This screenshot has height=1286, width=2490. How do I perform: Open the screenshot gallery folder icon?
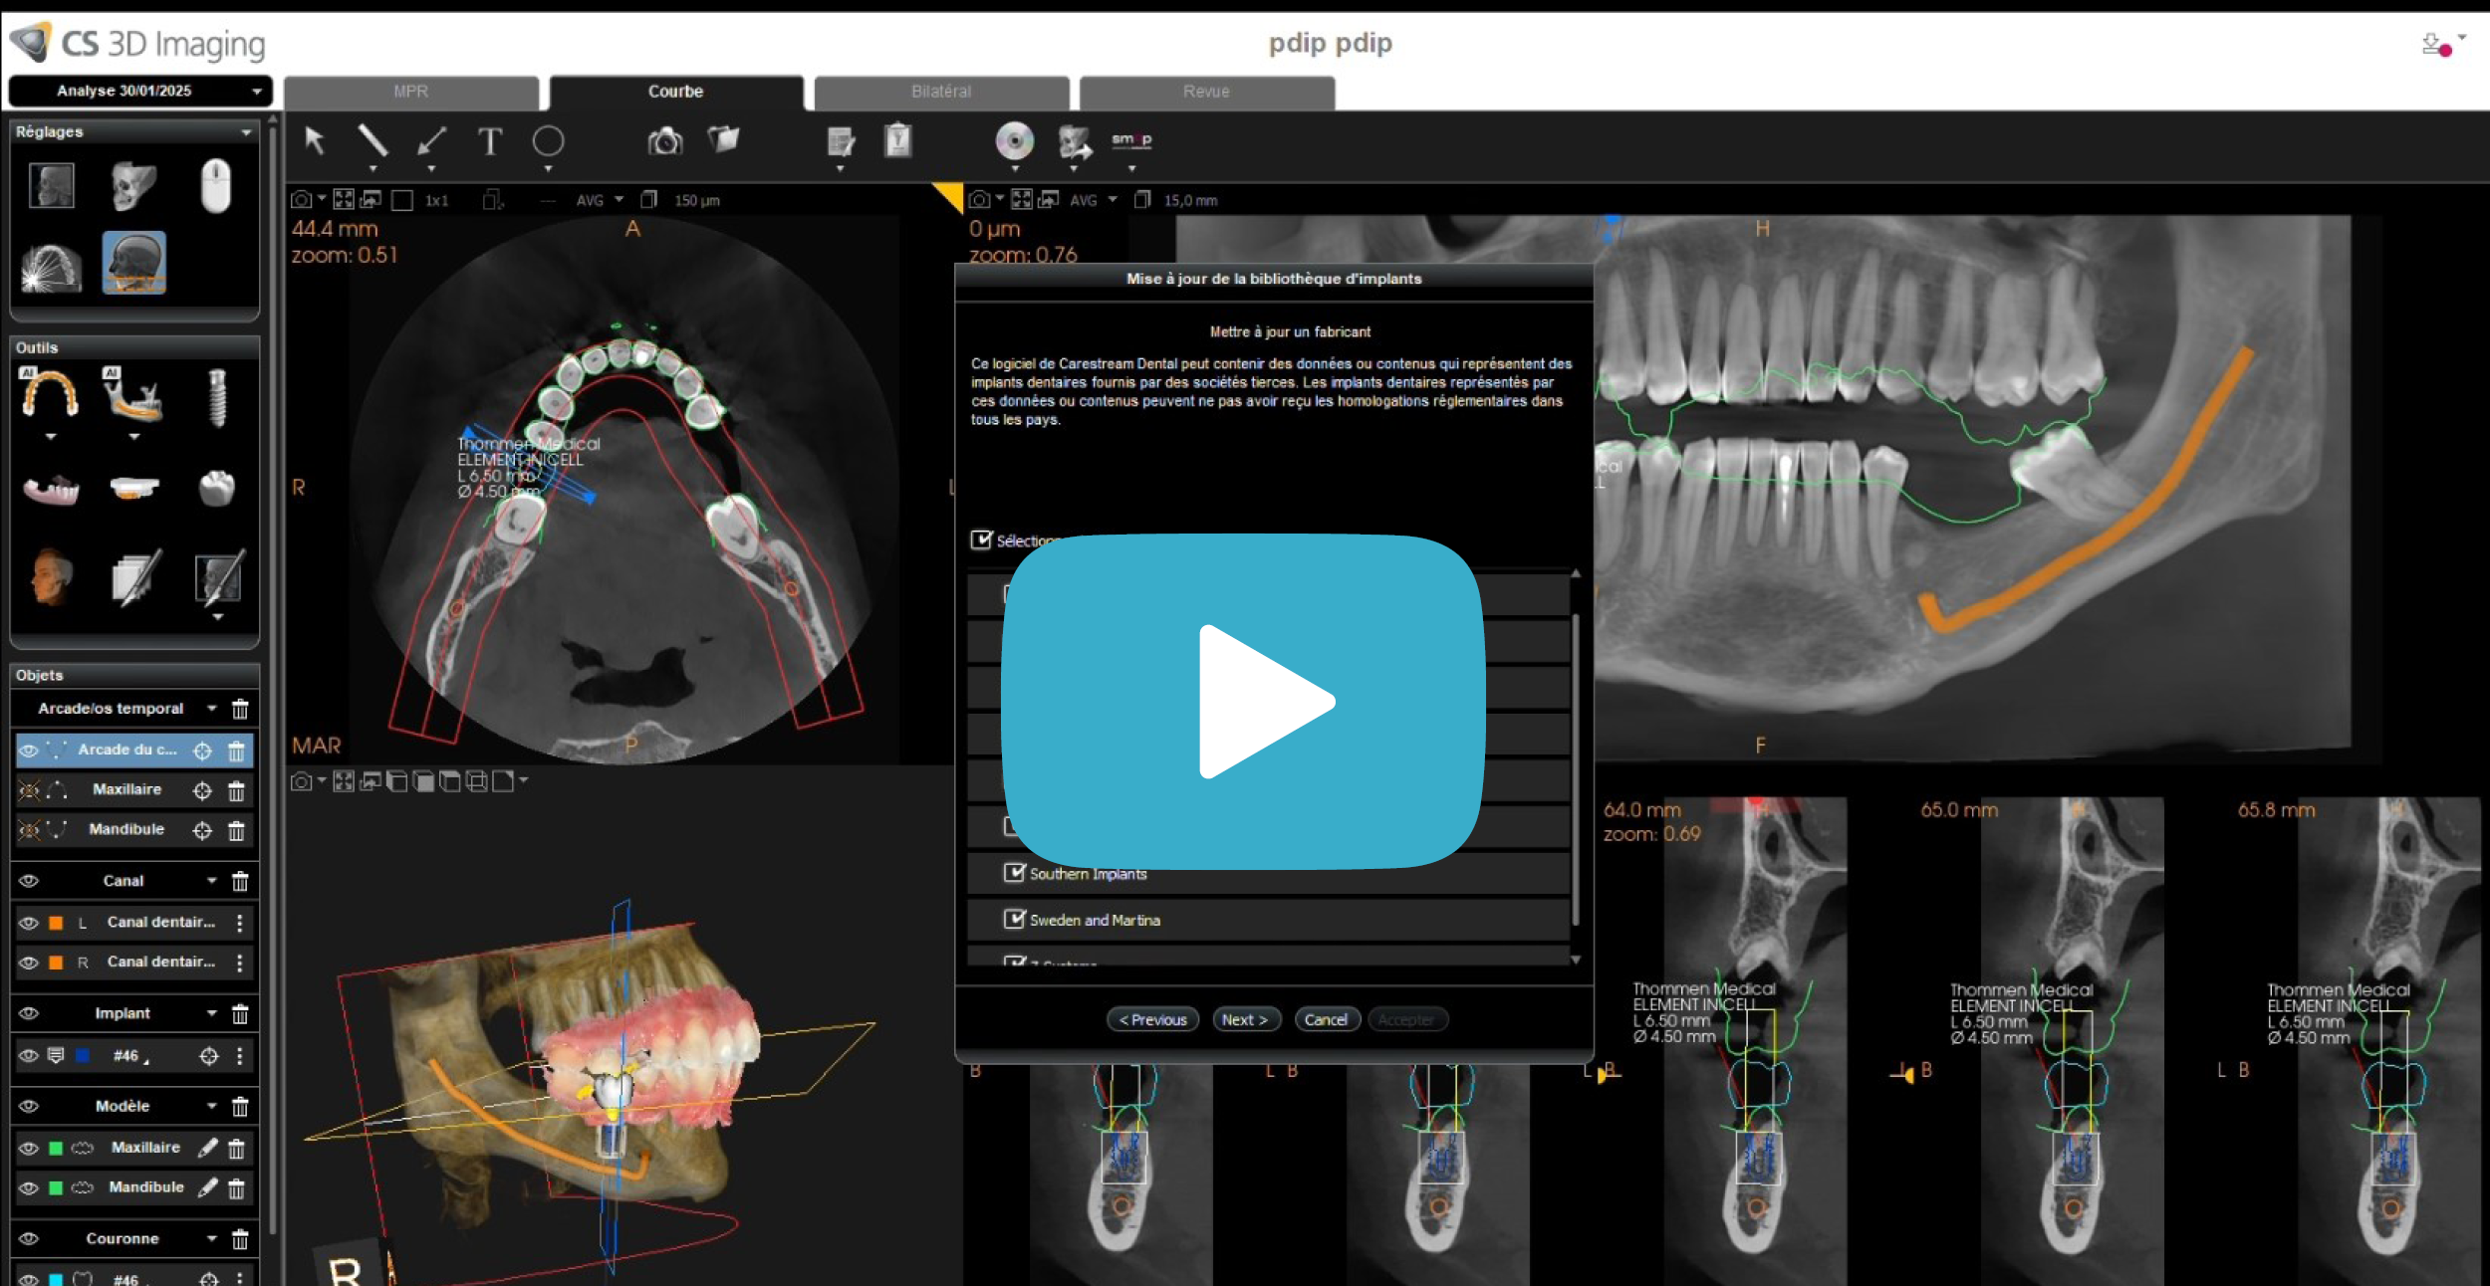(724, 139)
